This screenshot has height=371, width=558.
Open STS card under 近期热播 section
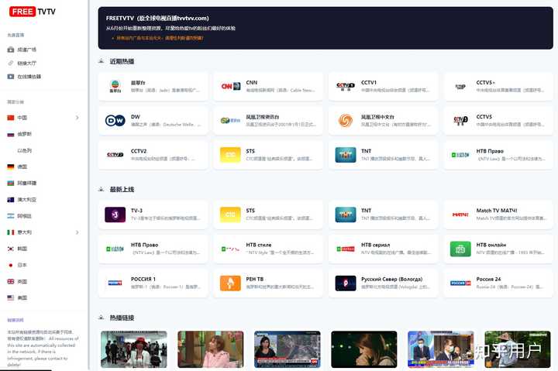pyautogui.click(x=268, y=155)
